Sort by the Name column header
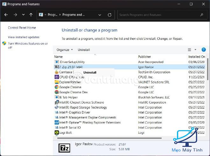The width and height of the screenshot is (210, 156). tap(59, 57)
